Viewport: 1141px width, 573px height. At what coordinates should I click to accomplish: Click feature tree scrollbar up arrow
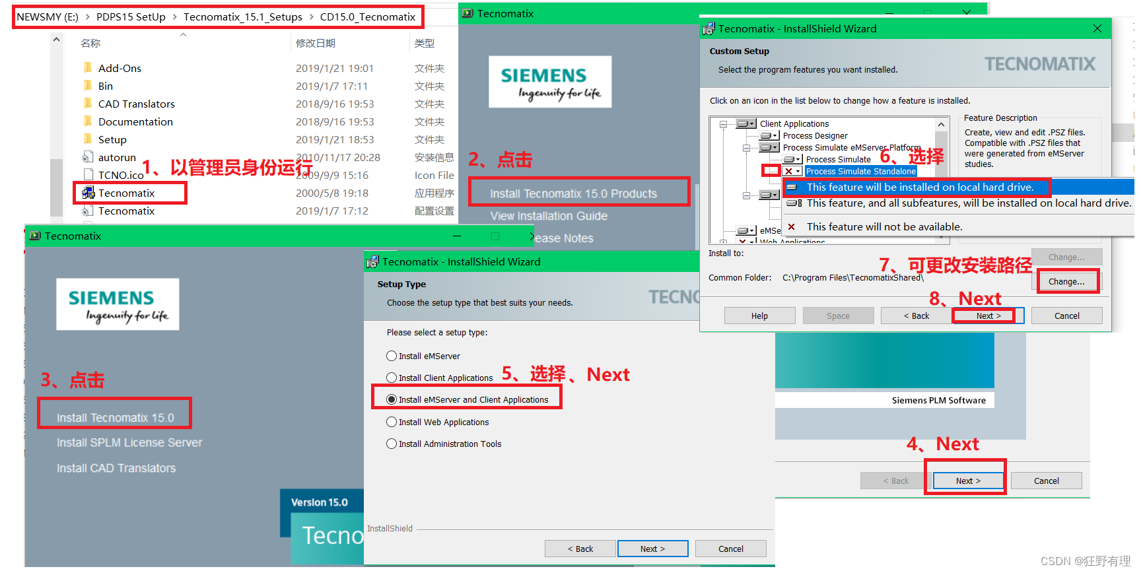coord(942,125)
